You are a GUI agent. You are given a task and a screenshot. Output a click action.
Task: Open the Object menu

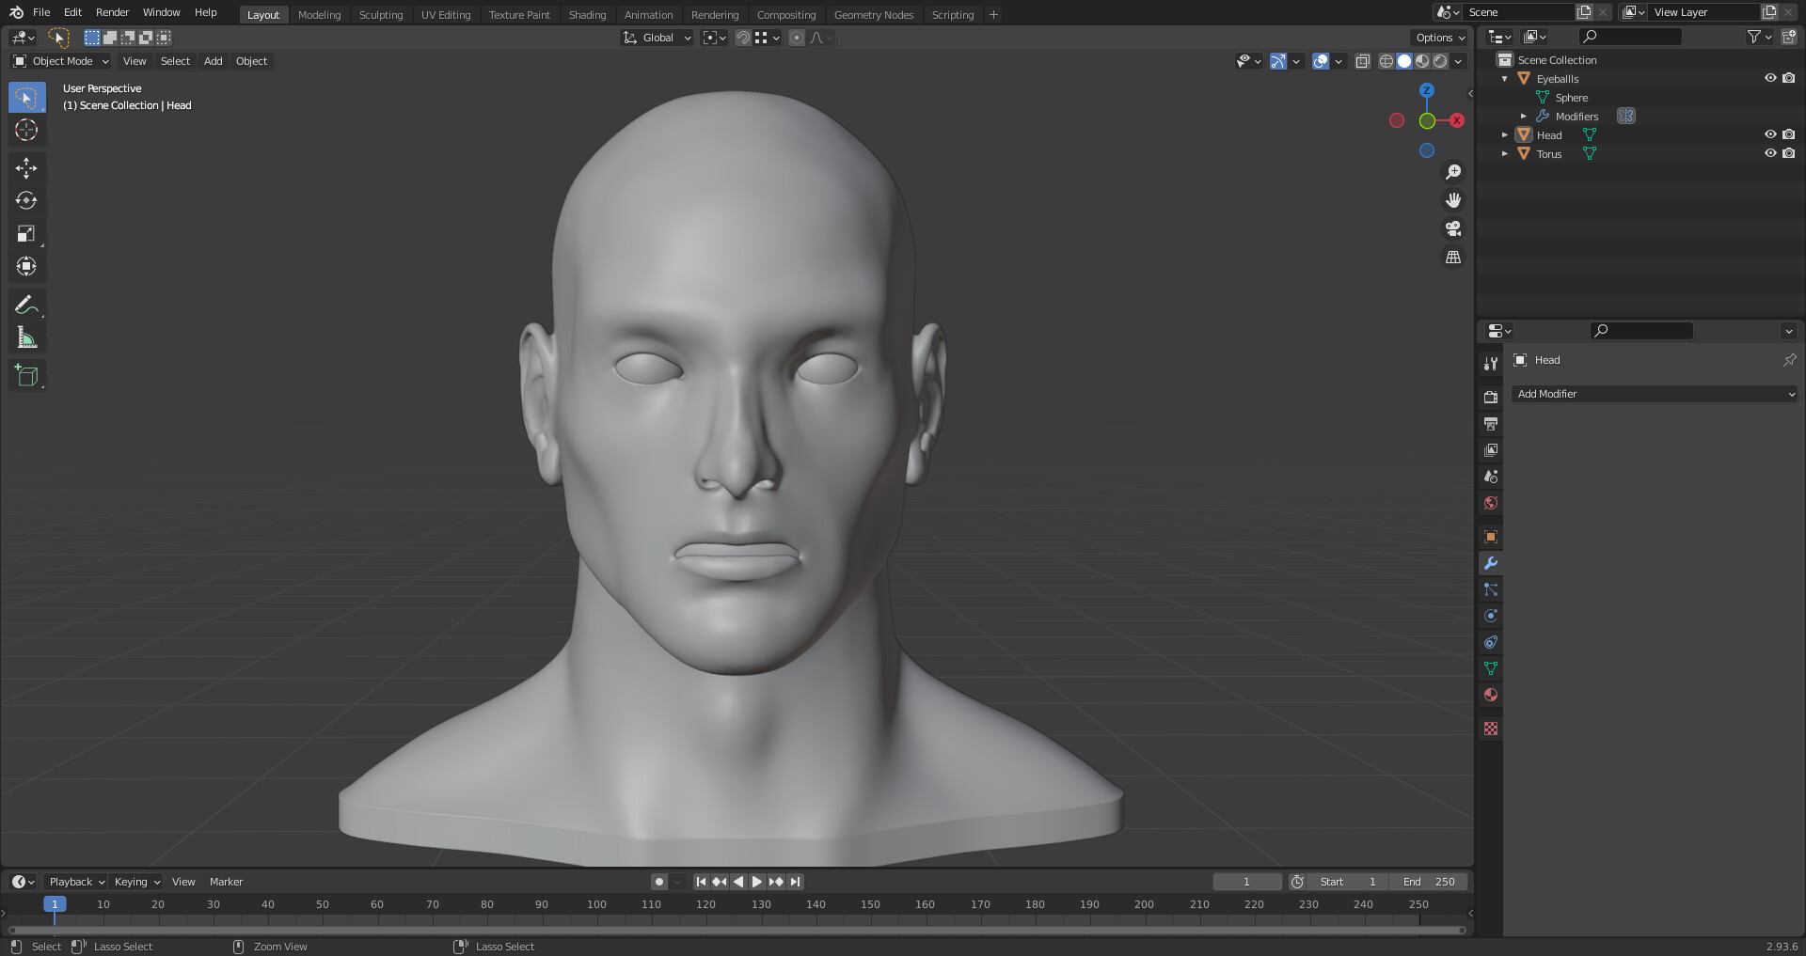(251, 61)
